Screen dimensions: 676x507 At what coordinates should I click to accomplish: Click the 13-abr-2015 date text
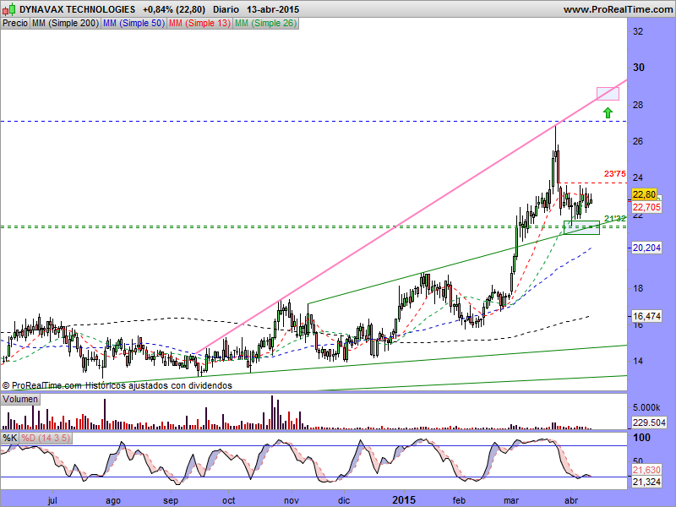point(273,9)
